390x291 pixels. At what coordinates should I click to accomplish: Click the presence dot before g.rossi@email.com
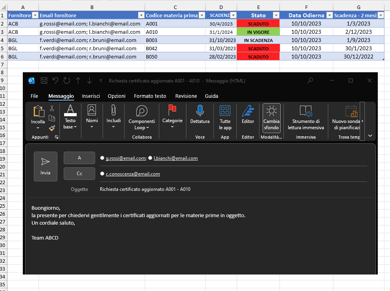coord(102,158)
